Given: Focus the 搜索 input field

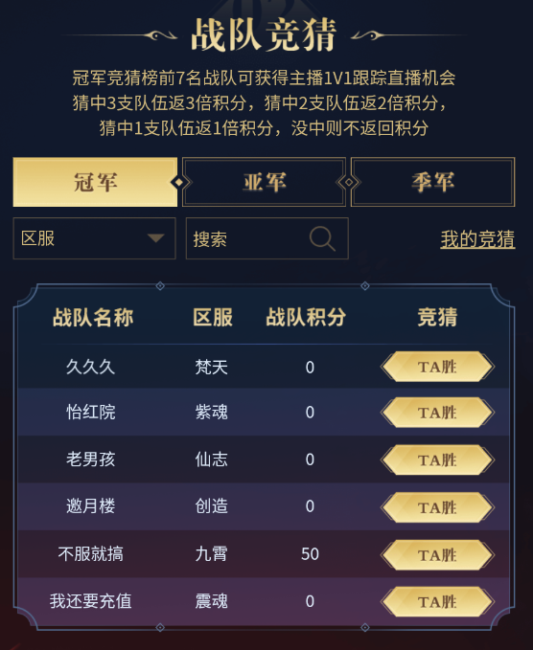Looking at the screenshot, I should point(266,238).
